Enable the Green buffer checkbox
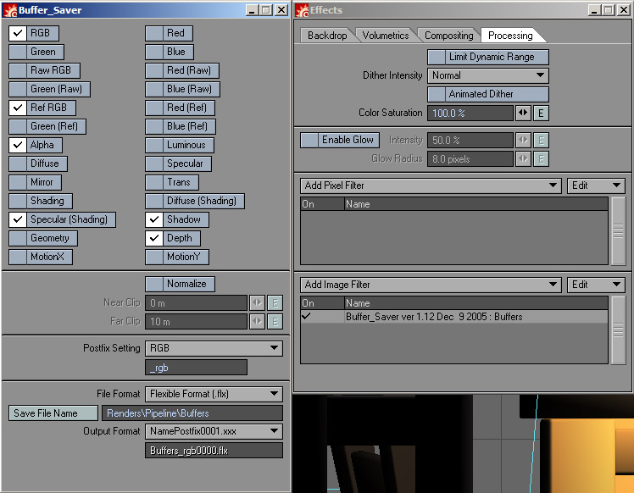 (18, 52)
